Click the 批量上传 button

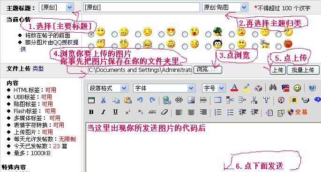tap(303, 70)
